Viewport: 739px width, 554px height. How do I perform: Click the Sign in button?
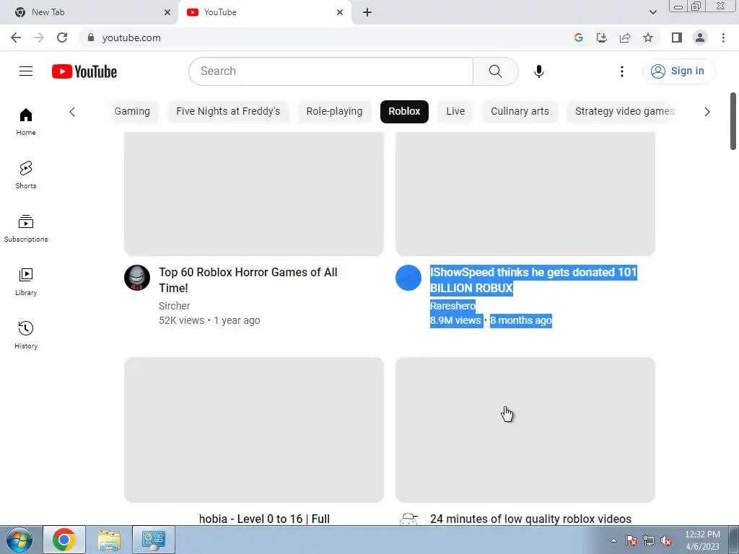coord(678,71)
